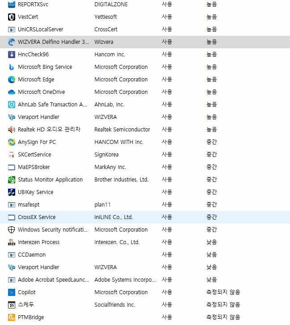This screenshot has width=290, height=325.
Task: Click the Adobe Acrobat SpeedLauncher icon
Action: point(12,280)
